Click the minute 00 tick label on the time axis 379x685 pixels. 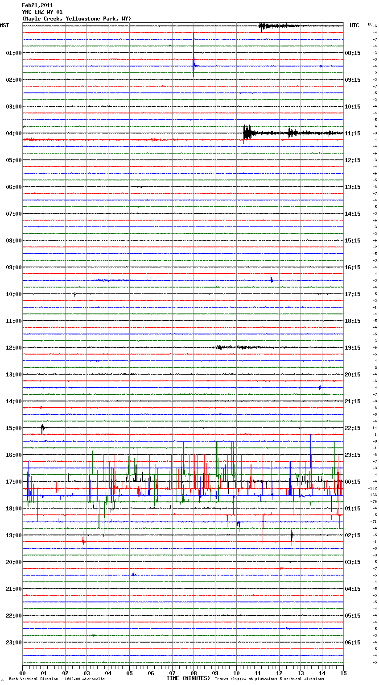click(x=22, y=673)
